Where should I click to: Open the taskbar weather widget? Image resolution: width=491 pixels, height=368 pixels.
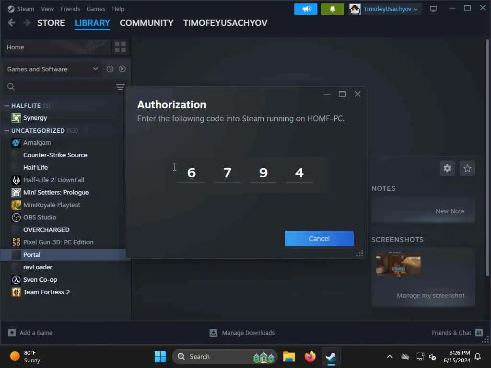coord(25,356)
